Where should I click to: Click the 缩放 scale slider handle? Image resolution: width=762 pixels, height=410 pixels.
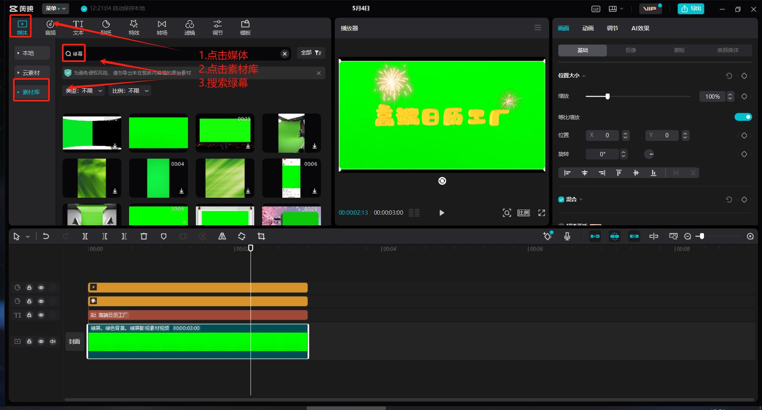[608, 96]
